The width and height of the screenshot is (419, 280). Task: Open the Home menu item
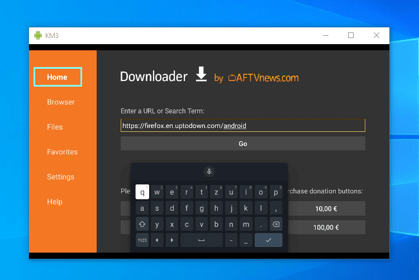click(x=58, y=77)
